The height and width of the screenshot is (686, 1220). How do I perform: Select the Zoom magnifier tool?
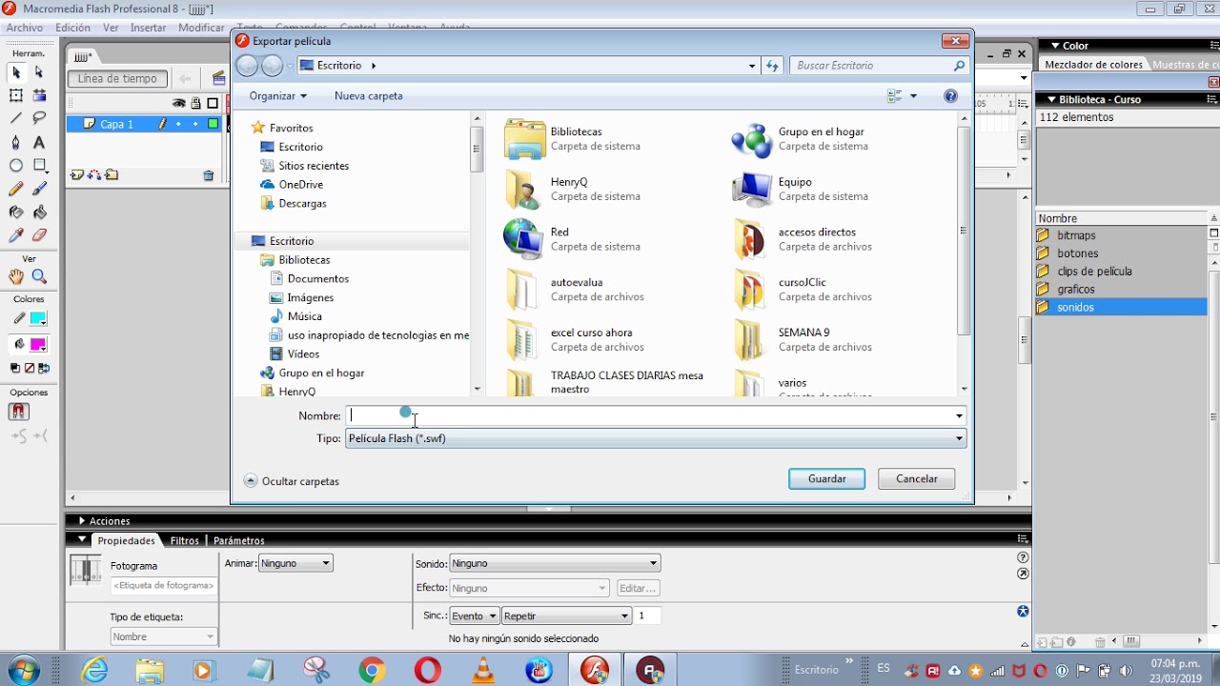click(x=39, y=276)
